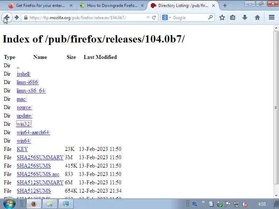Open the source/ directory link
This screenshot has width=279, height=209.
click(x=24, y=107)
